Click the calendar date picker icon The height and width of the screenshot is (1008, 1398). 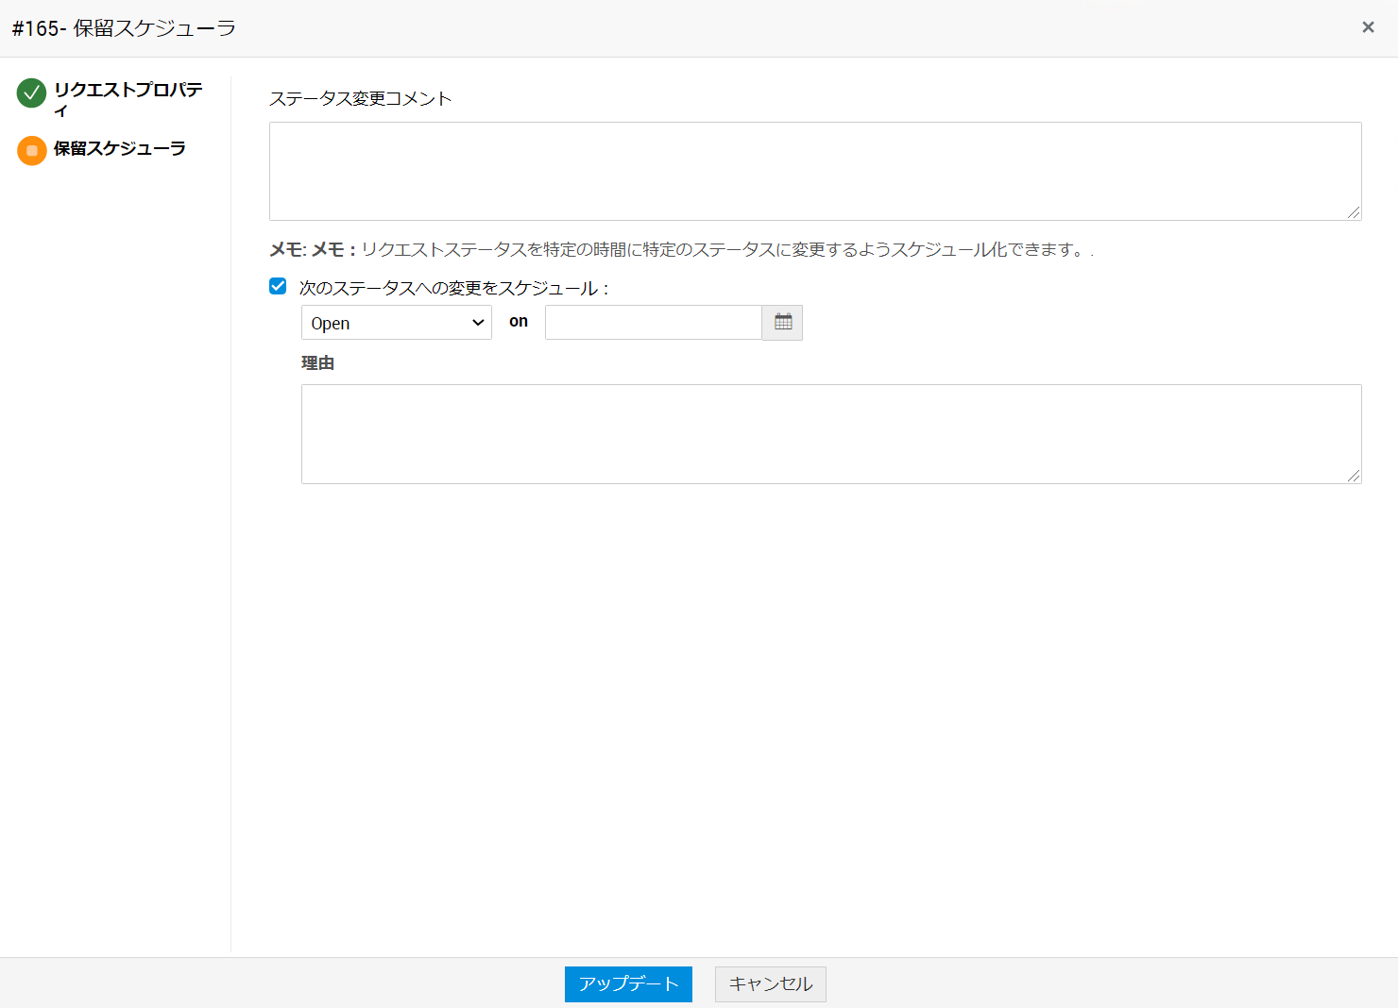click(782, 323)
